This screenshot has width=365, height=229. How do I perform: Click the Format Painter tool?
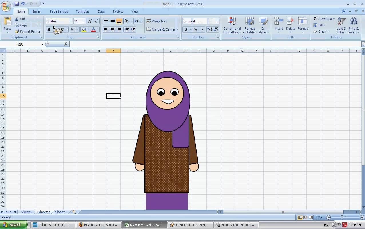[28, 31]
